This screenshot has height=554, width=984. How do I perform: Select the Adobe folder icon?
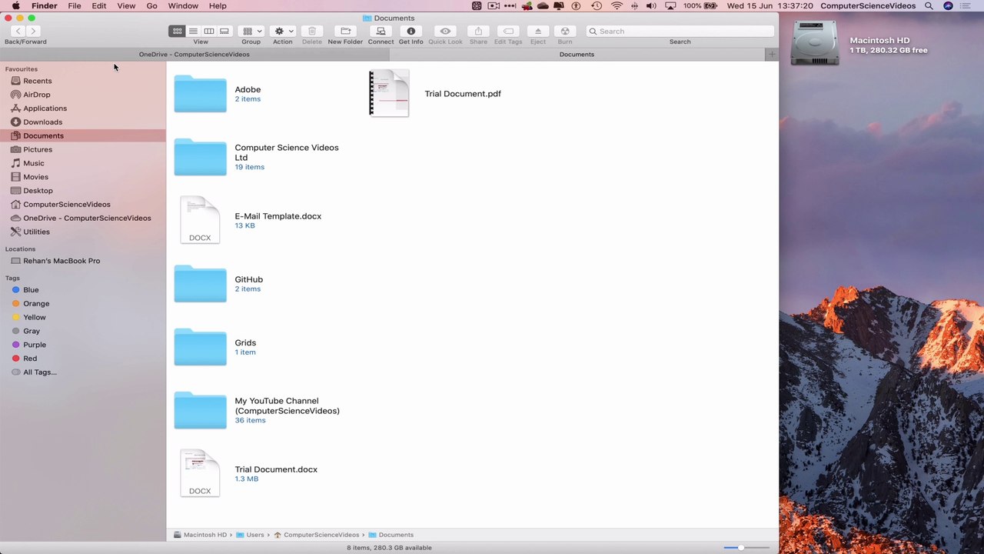200,94
